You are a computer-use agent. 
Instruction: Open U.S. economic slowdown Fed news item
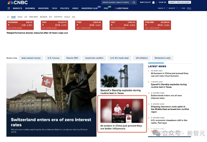pyautogui.click(x=169, y=122)
